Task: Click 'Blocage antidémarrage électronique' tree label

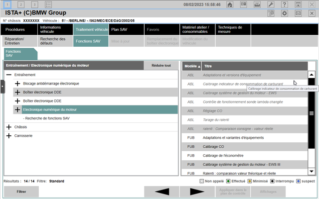Action: point(51,84)
